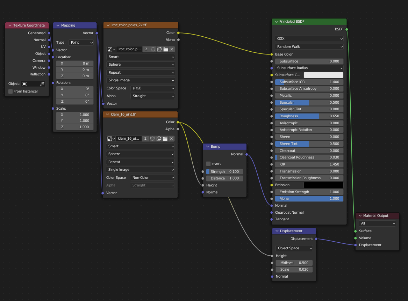The image size is (408, 301).
Task: Collapse the Principled BSDF node
Action: coord(276,22)
